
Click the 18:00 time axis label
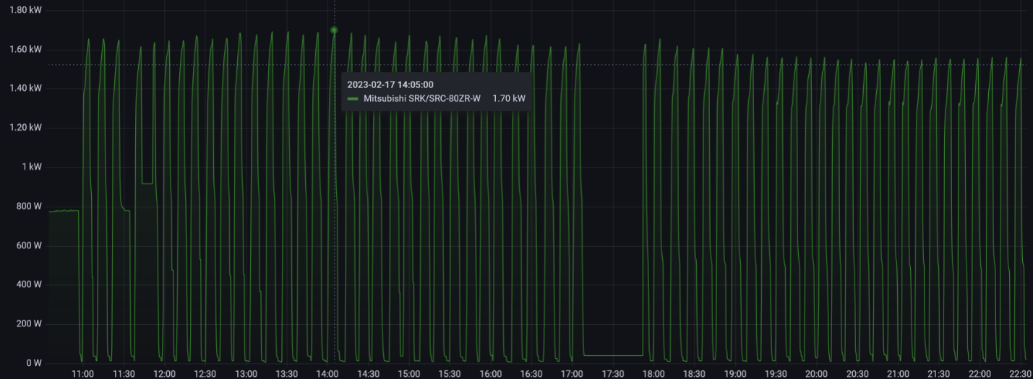pyautogui.click(x=653, y=374)
